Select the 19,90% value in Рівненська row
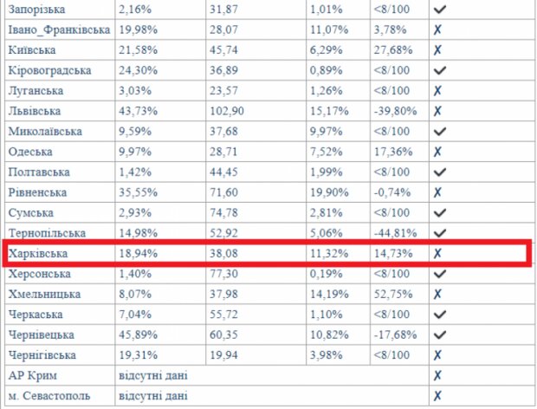 329,192
